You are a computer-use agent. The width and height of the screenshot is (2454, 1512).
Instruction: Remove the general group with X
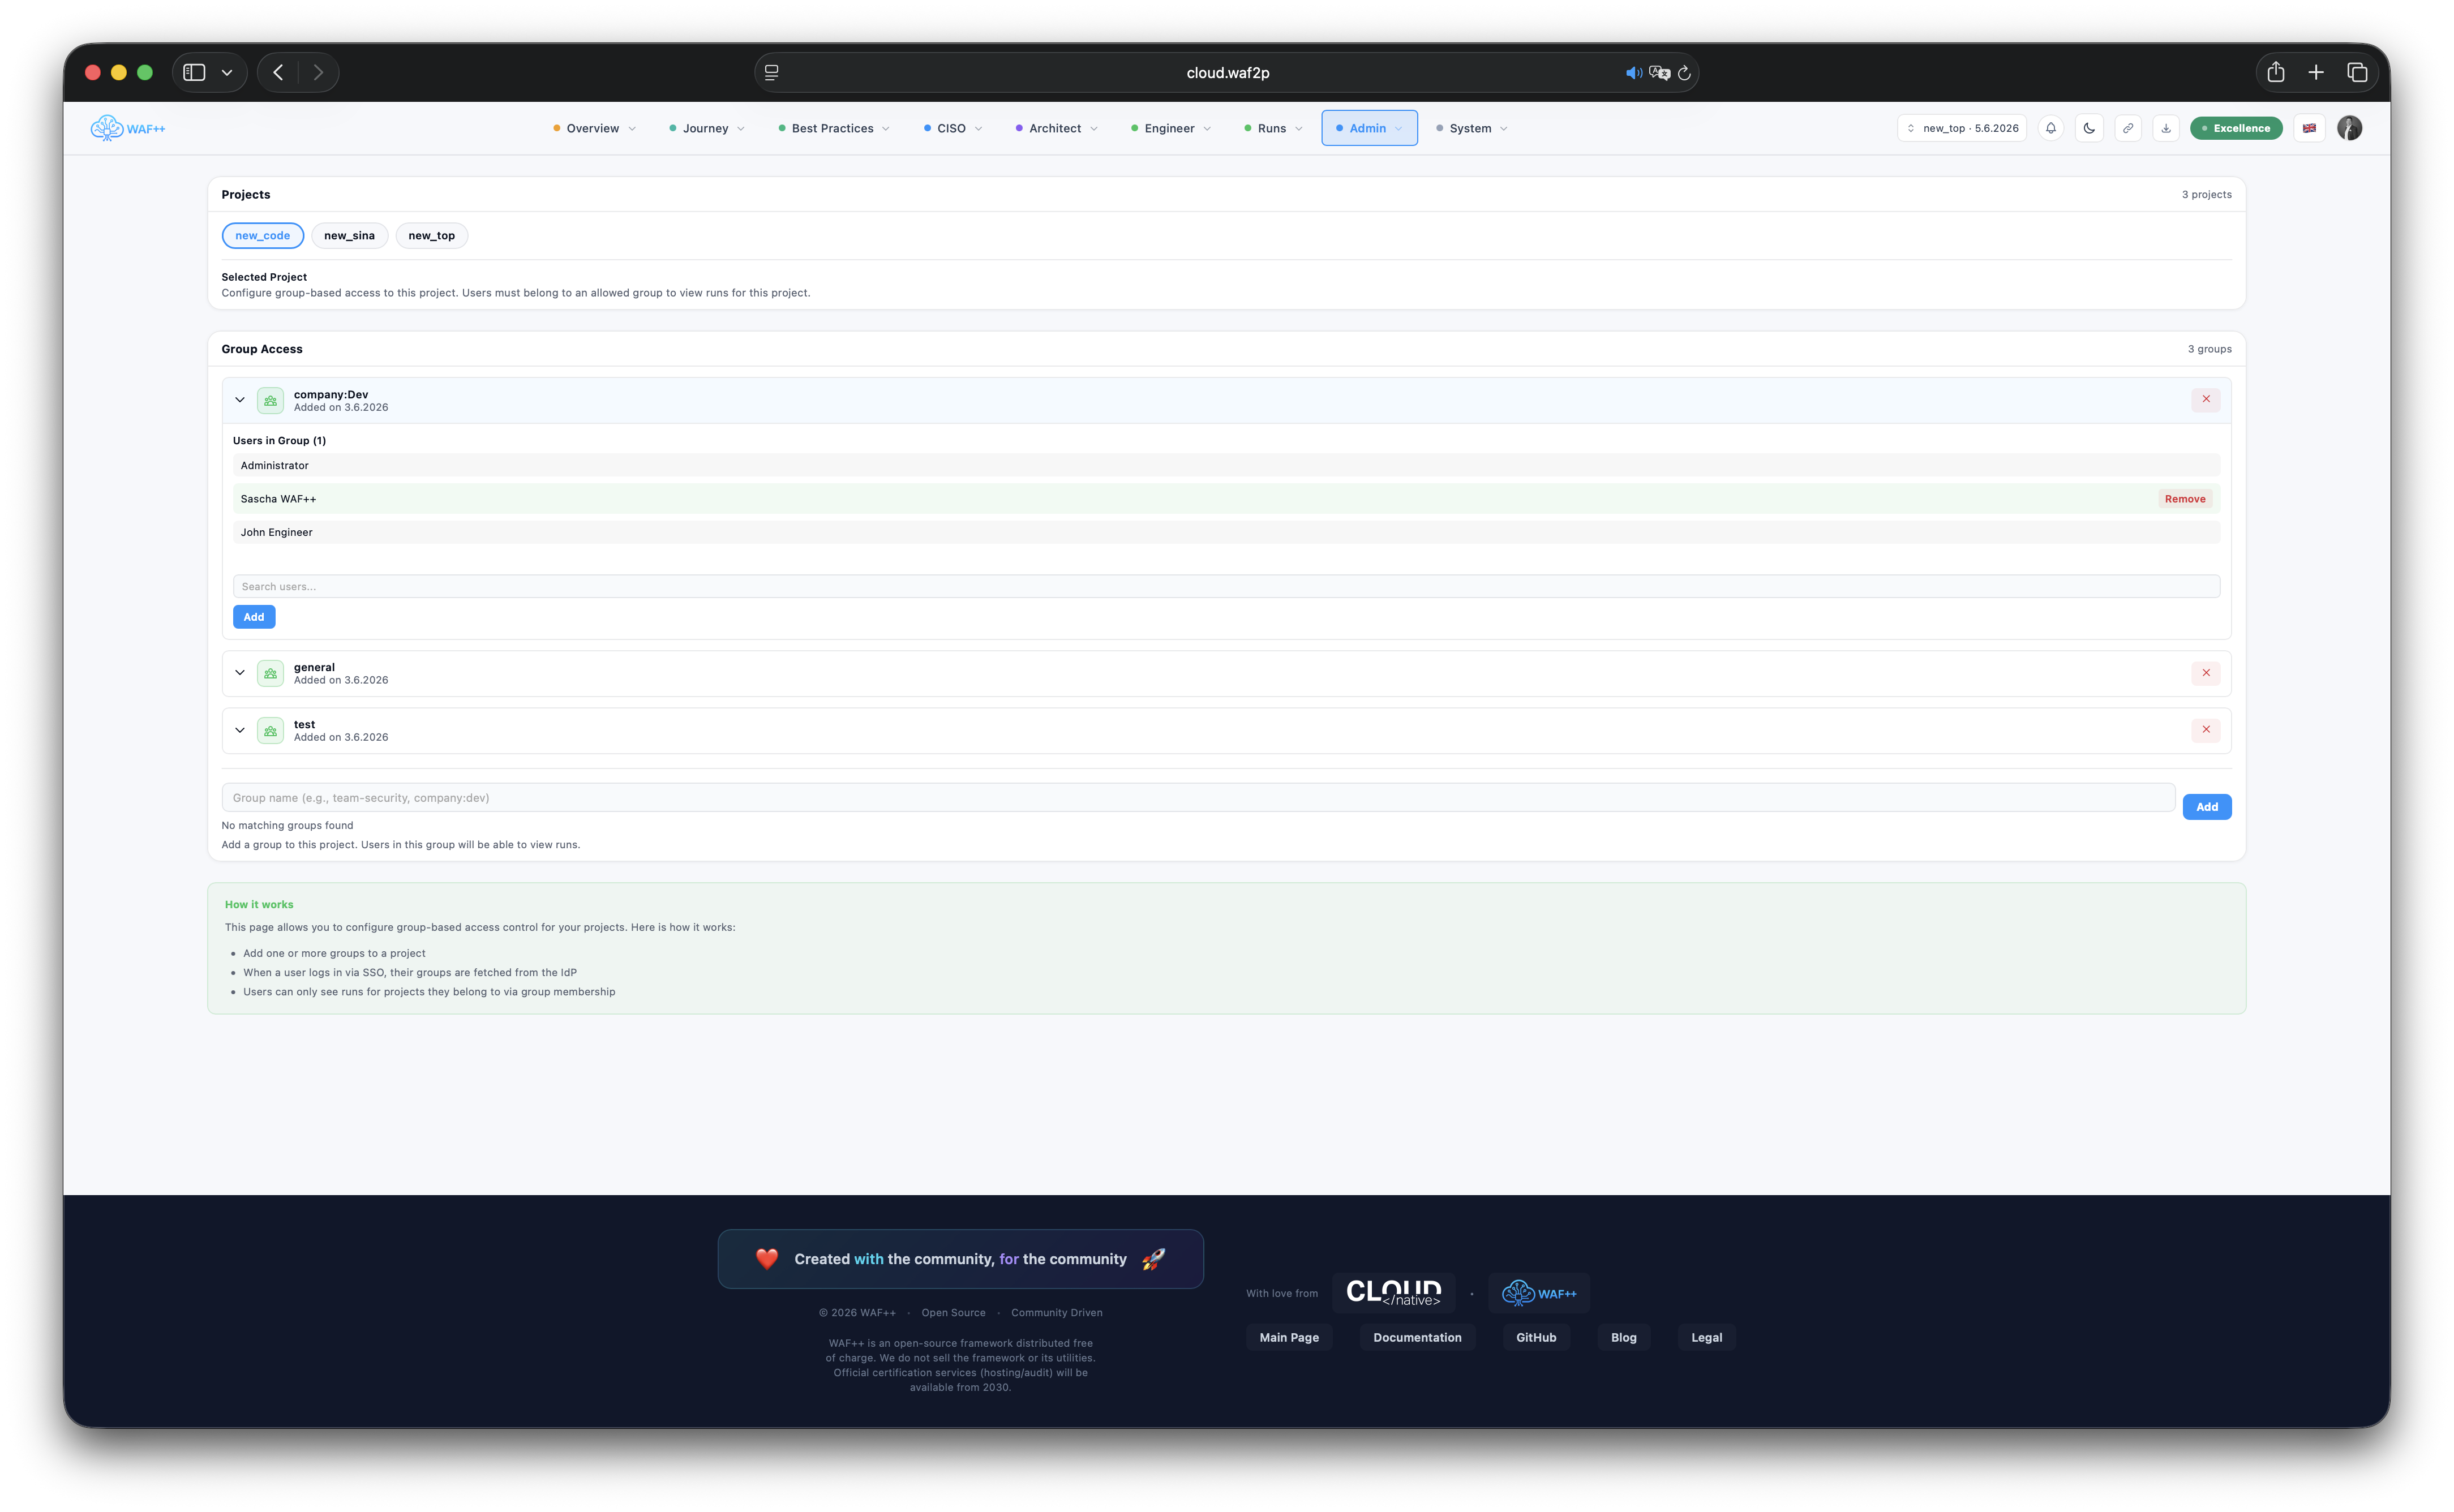point(2206,673)
